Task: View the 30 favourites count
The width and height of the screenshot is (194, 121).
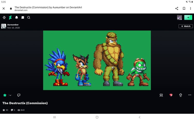Action: pyautogui.click(x=5, y=110)
